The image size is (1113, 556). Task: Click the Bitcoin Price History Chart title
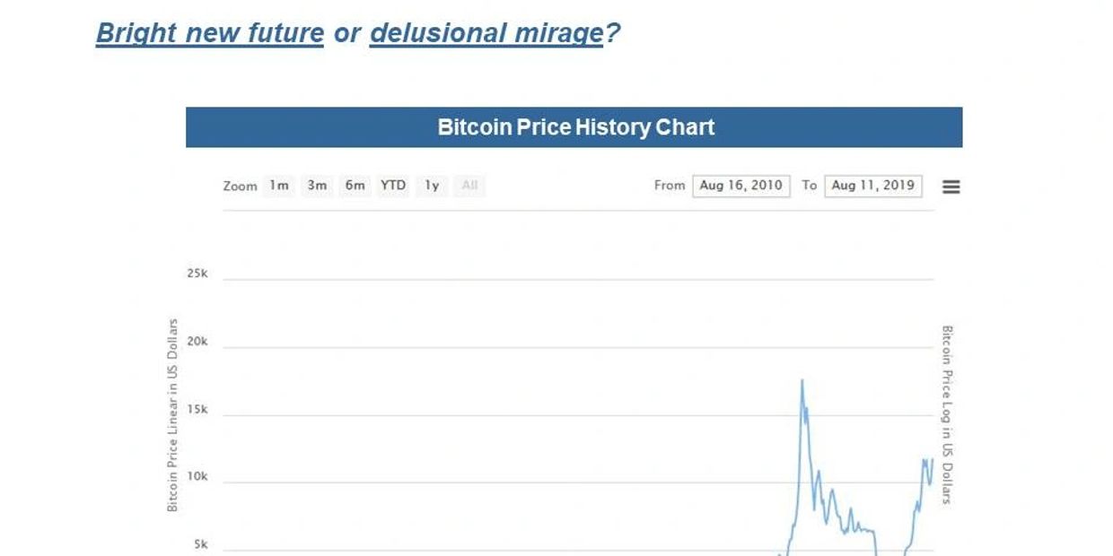coord(574,127)
